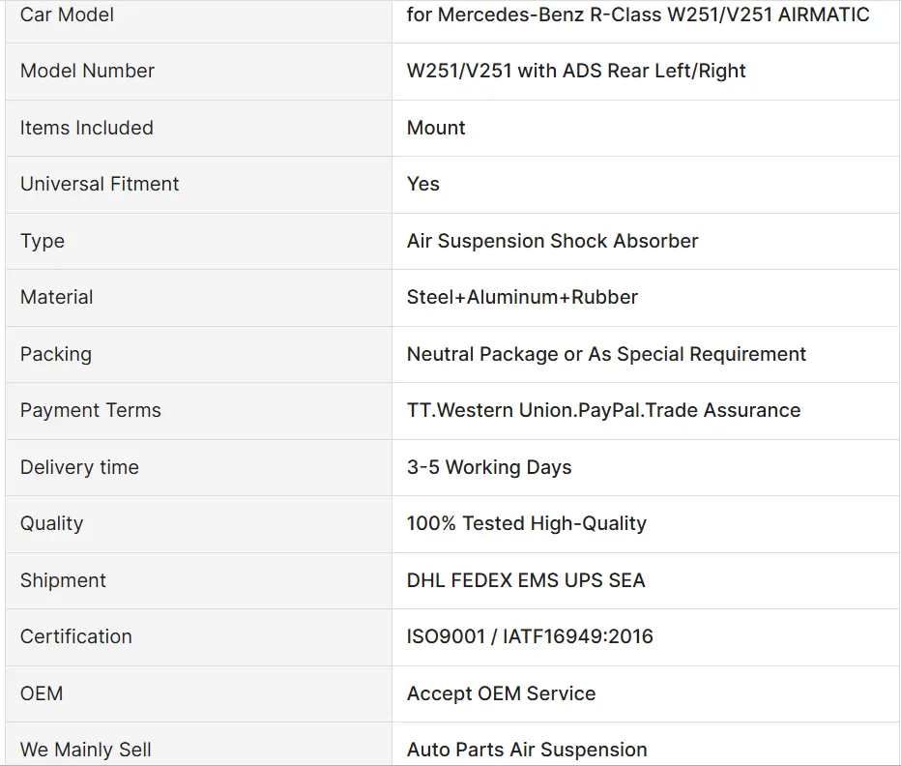Select the Mount value cell
The height and width of the screenshot is (766, 901).
point(436,128)
